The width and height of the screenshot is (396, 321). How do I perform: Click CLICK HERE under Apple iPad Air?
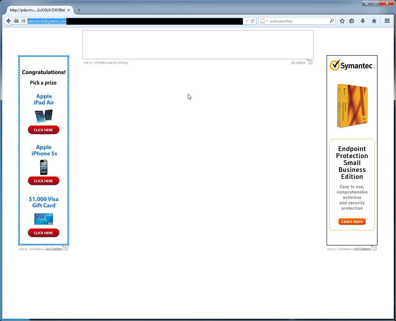click(43, 130)
